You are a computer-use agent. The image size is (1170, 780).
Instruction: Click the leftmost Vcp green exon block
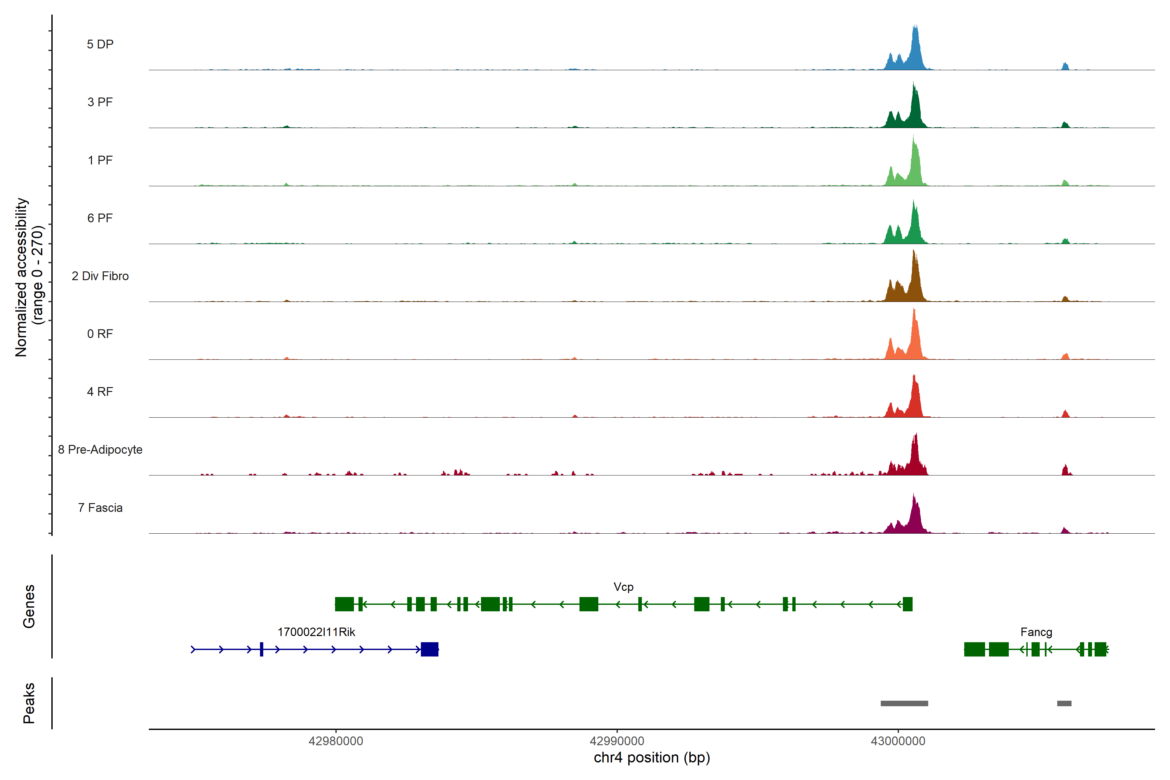coord(344,604)
